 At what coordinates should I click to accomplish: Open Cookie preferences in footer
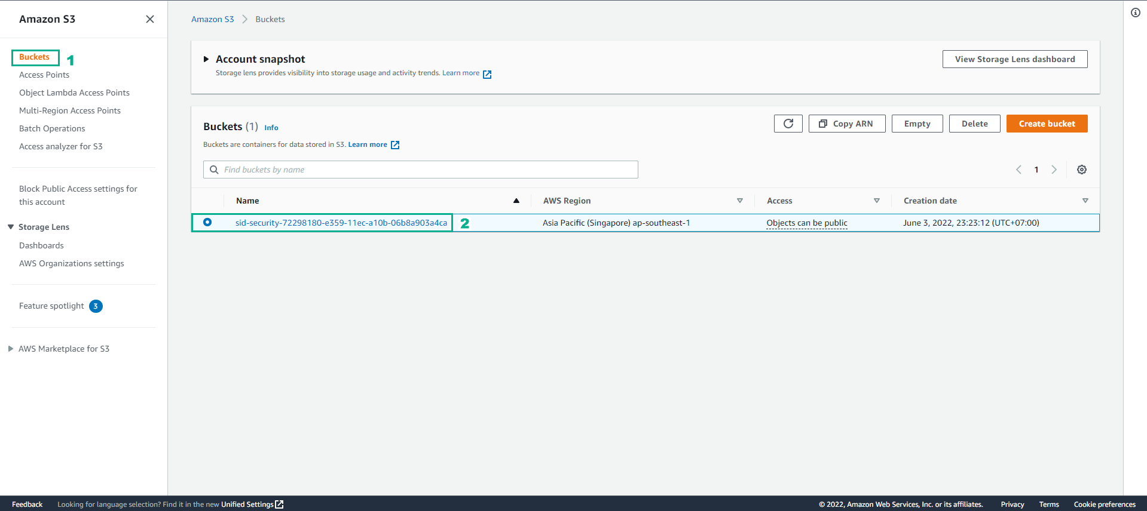coord(1104,504)
